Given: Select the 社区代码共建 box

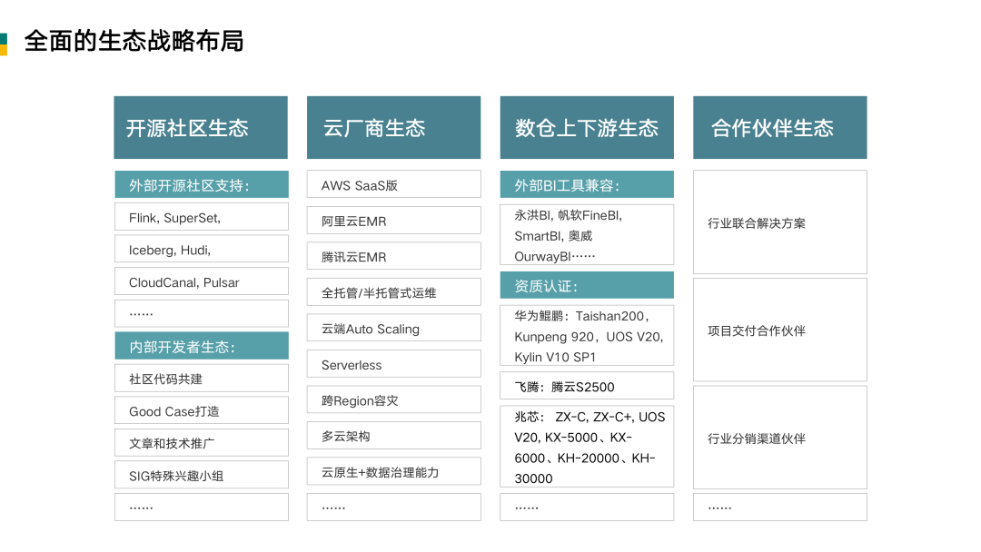Looking at the screenshot, I should coord(202,379).
